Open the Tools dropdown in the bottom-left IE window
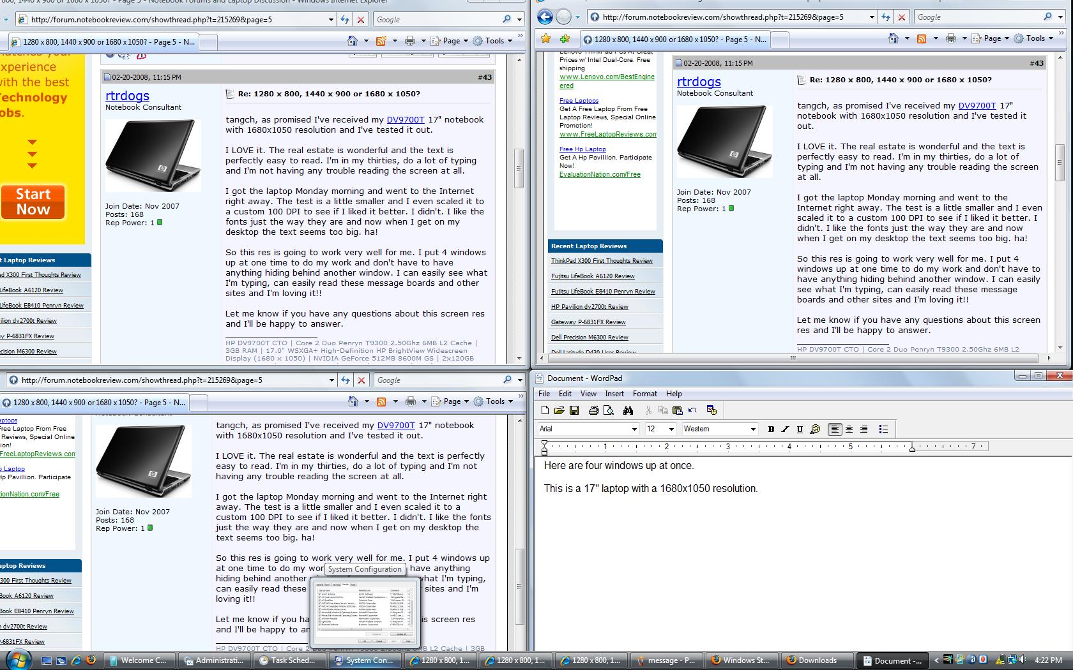Screen dimensions: 1073x670 tap(493, 401)
